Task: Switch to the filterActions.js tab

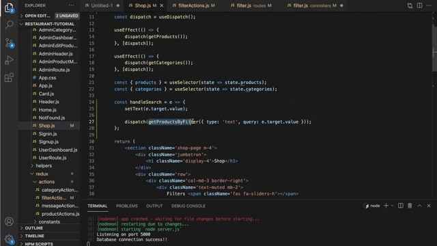Action: pyautogui.click(x=193, y=5)
